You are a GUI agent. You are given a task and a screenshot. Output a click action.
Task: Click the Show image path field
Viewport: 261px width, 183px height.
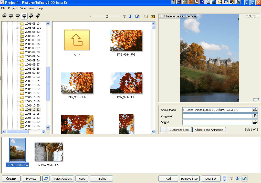click(x=217, y=110)
